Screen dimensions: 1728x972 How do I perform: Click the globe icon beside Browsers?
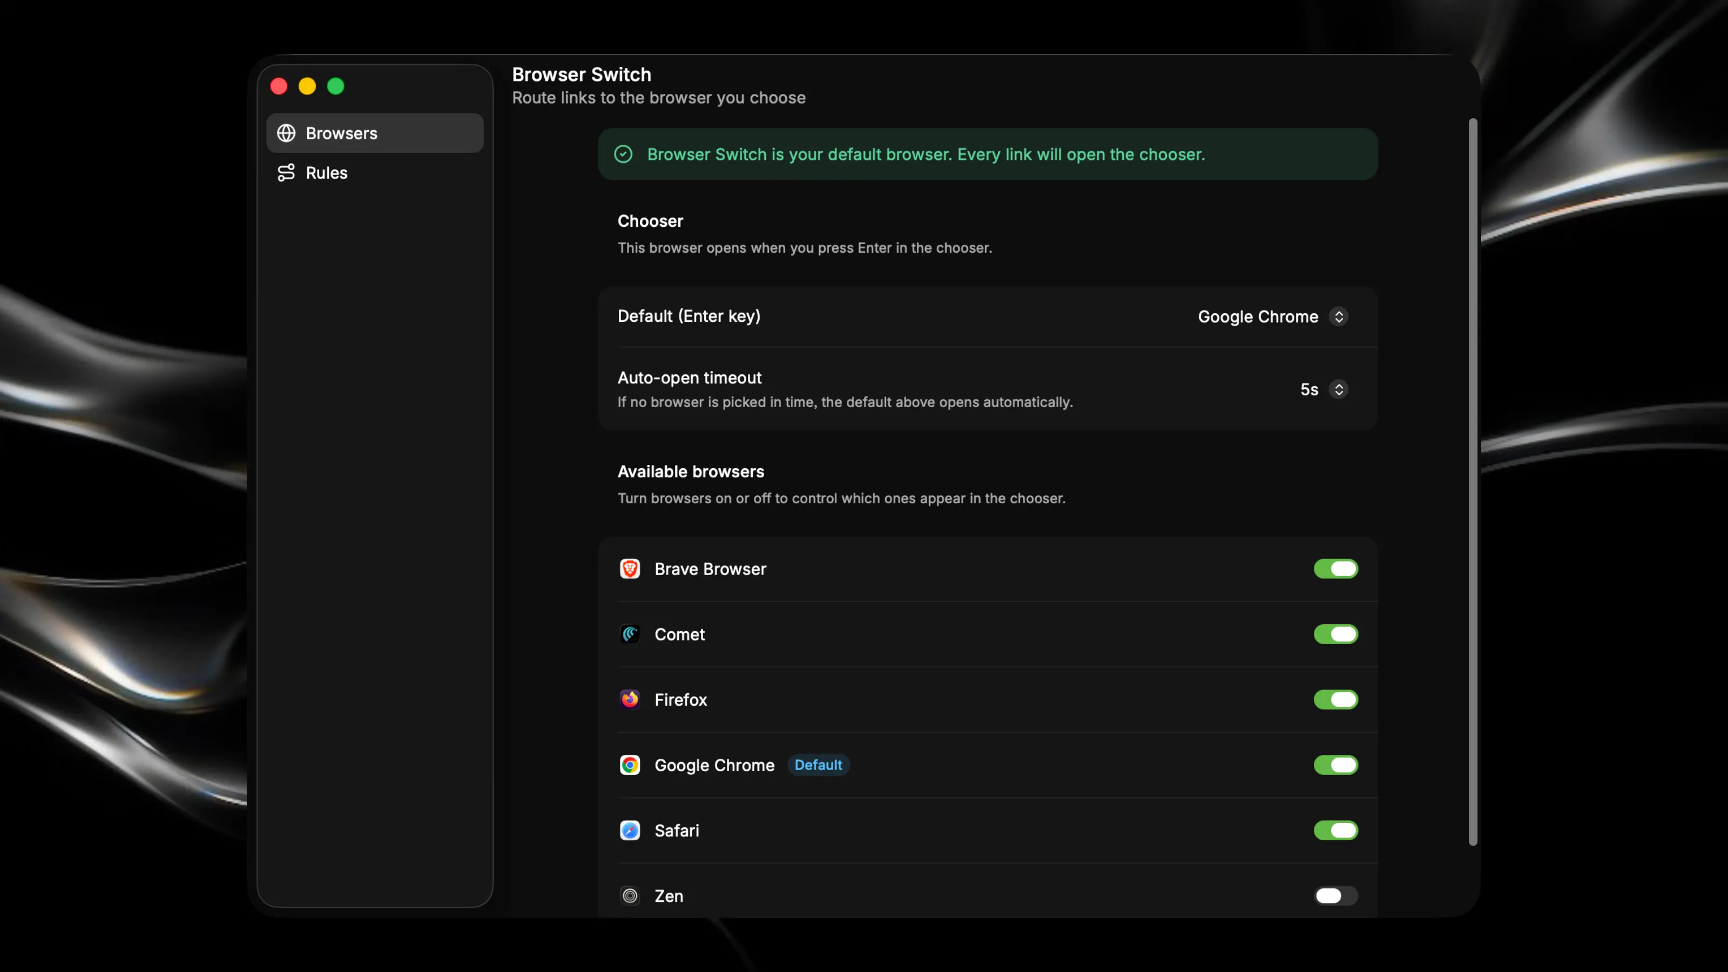click(286, 133)
